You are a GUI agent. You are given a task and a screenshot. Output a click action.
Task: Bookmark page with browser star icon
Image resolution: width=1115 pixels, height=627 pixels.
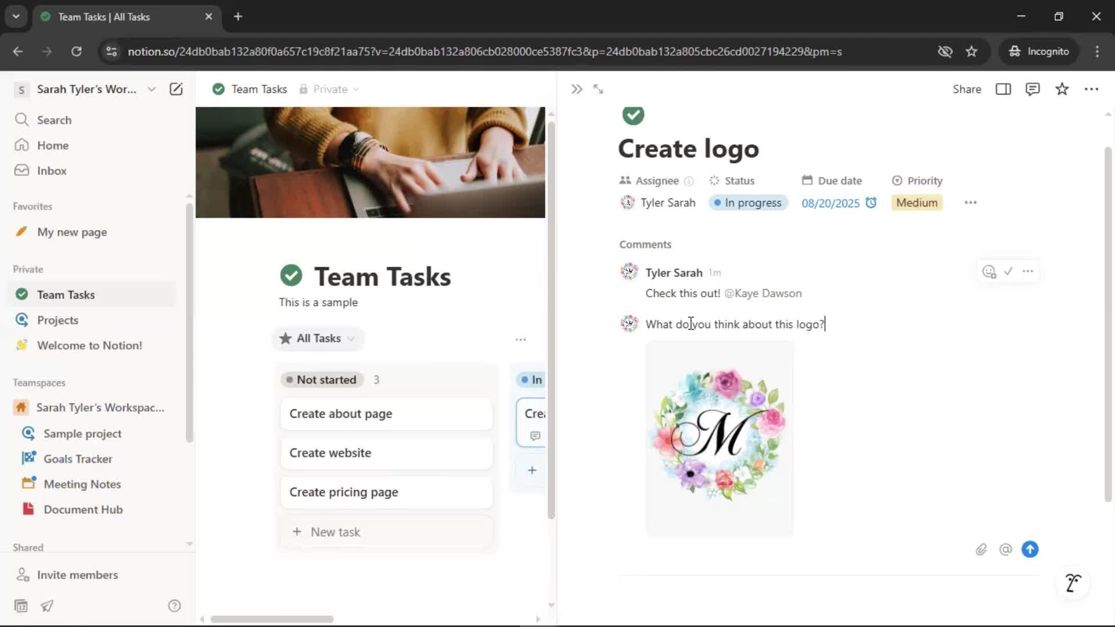[972, 51]
